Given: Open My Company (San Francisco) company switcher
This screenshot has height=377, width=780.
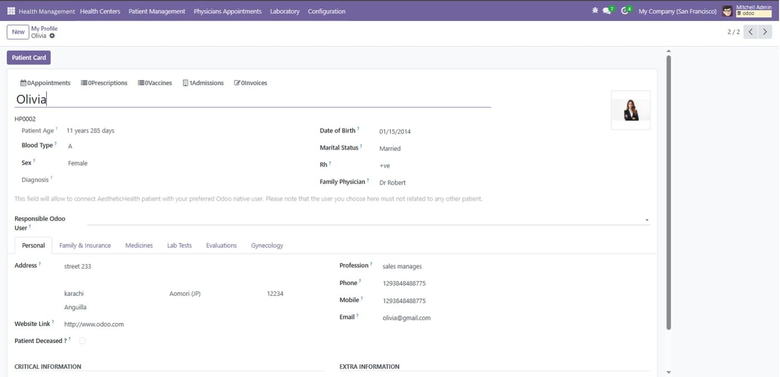Looking at the screenshot, I should click(x=677, y=11).
